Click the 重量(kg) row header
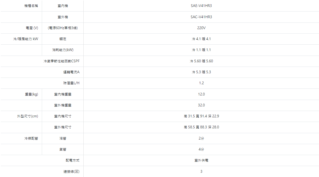Screen dimensions: 319x177 (x=32, y=94)
